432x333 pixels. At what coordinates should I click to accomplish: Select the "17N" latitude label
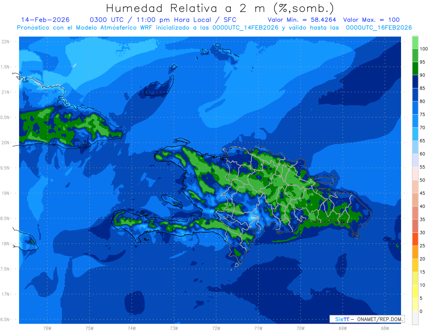click(6, 294)
